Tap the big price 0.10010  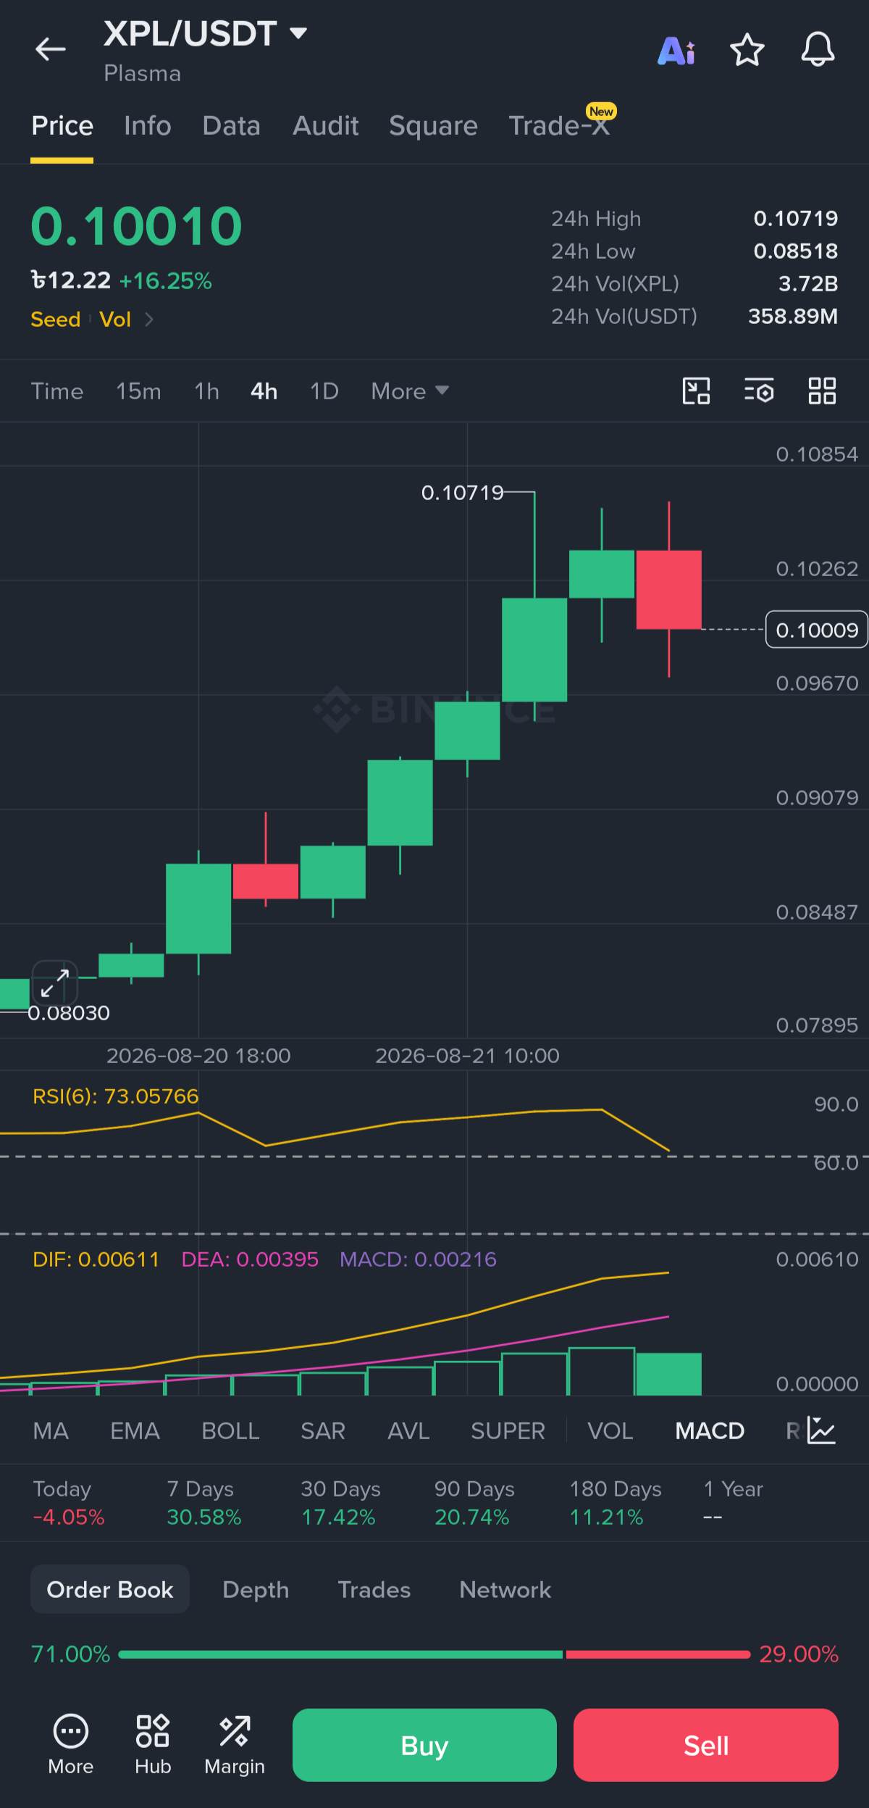136,226
